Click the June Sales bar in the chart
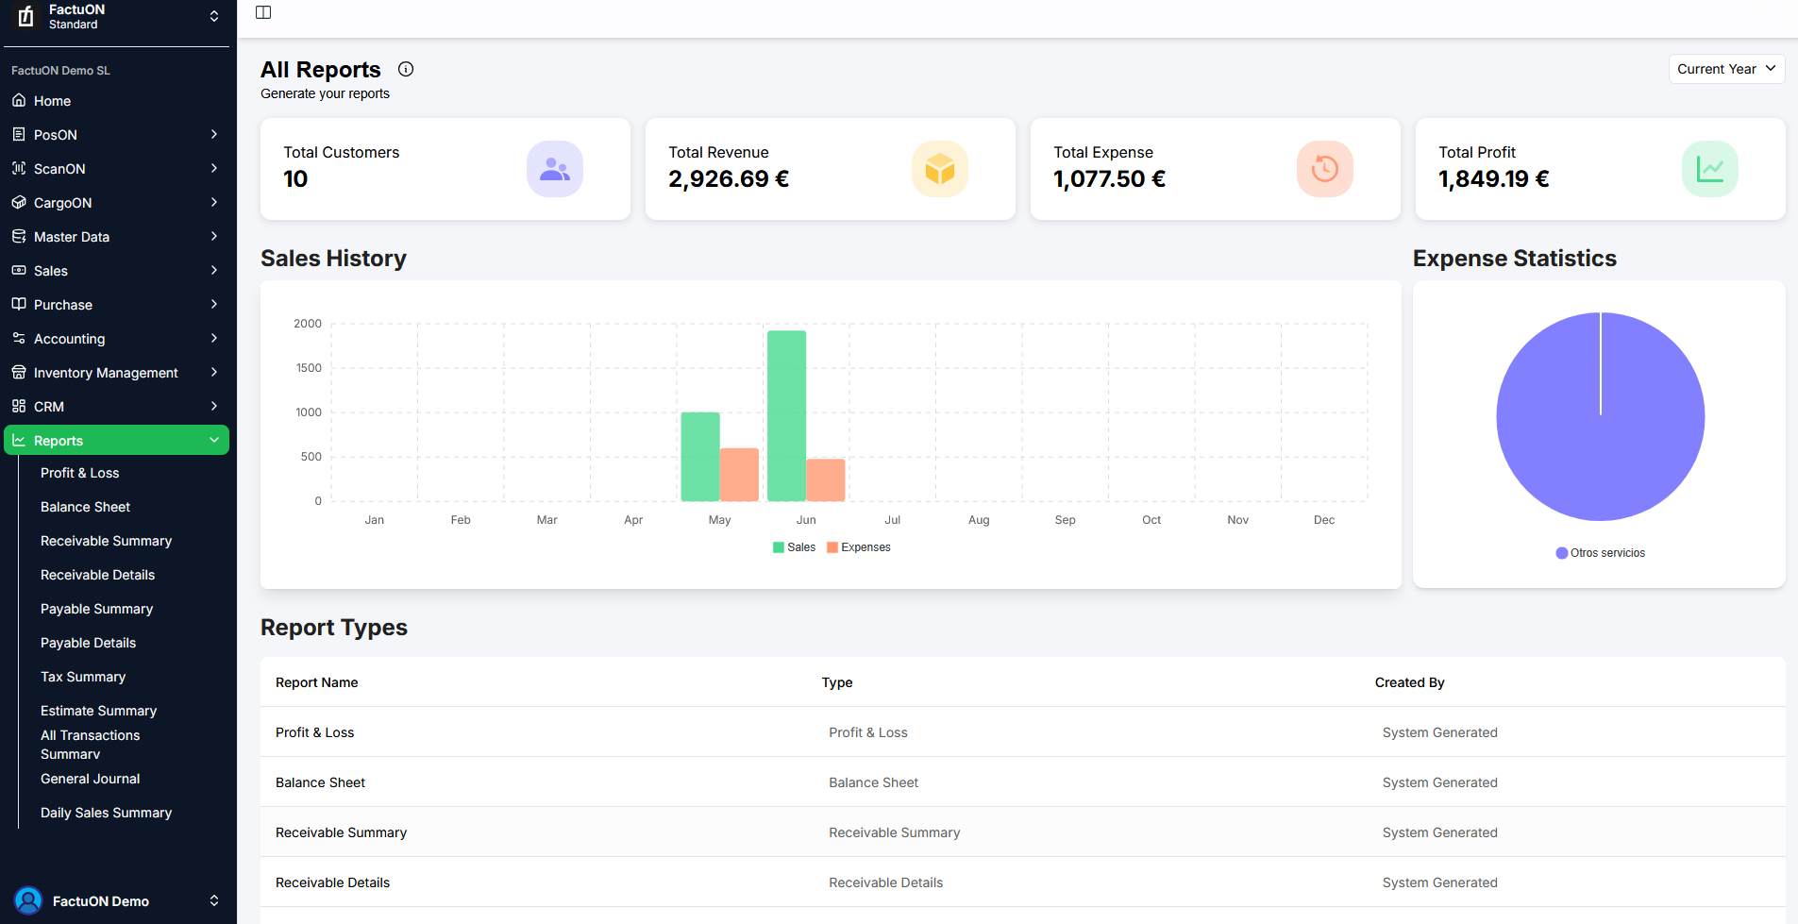 786,416
